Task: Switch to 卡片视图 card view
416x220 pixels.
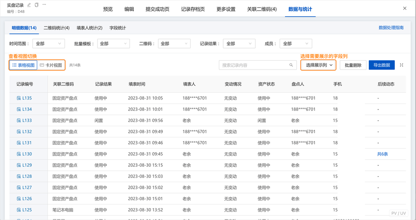Action: click(51, 65)
